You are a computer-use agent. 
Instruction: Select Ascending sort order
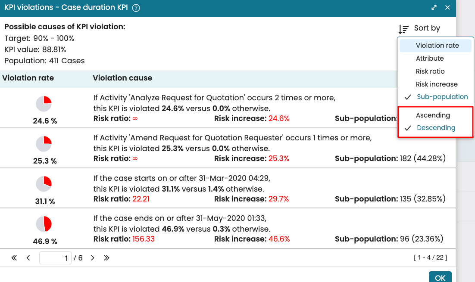(433, 115)
